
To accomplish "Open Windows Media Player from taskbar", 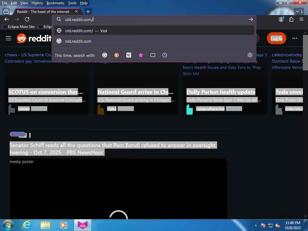I will pos(63,225).
